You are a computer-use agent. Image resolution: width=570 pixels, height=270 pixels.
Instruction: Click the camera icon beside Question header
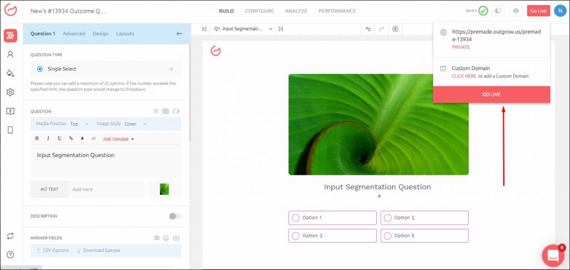click(x=165, y=111)
